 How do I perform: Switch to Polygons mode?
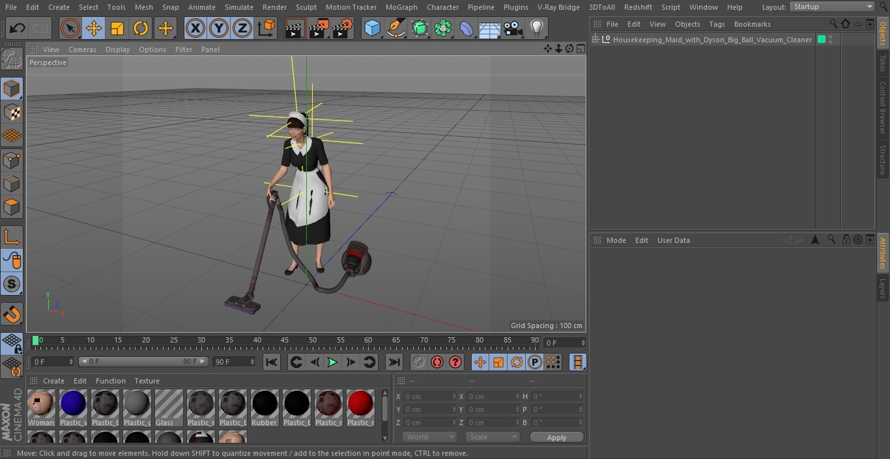pos(12,207)
